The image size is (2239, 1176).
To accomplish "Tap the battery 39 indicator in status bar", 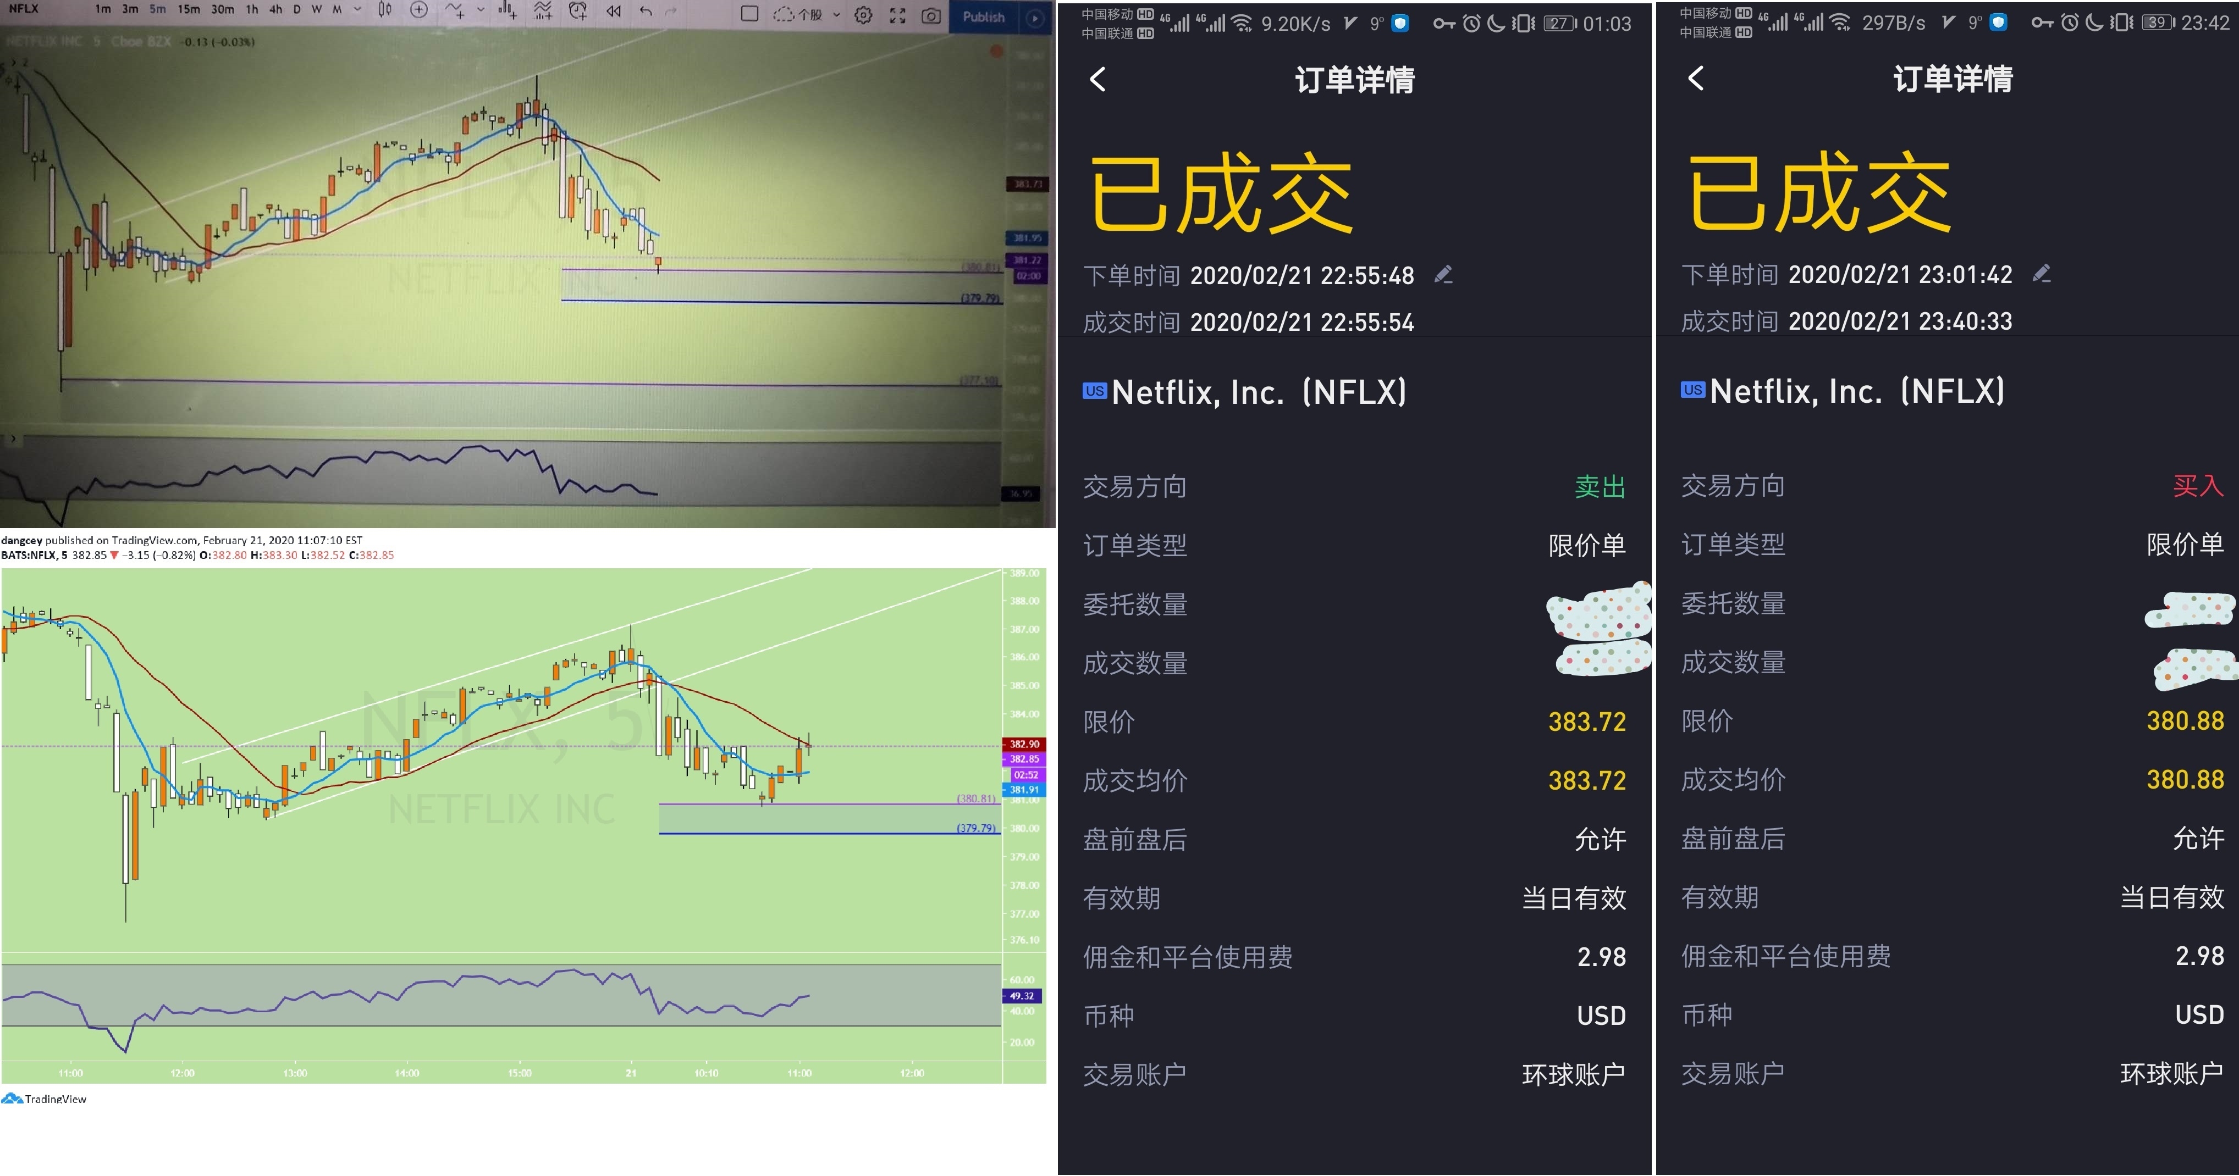I will click(2158, 23).
